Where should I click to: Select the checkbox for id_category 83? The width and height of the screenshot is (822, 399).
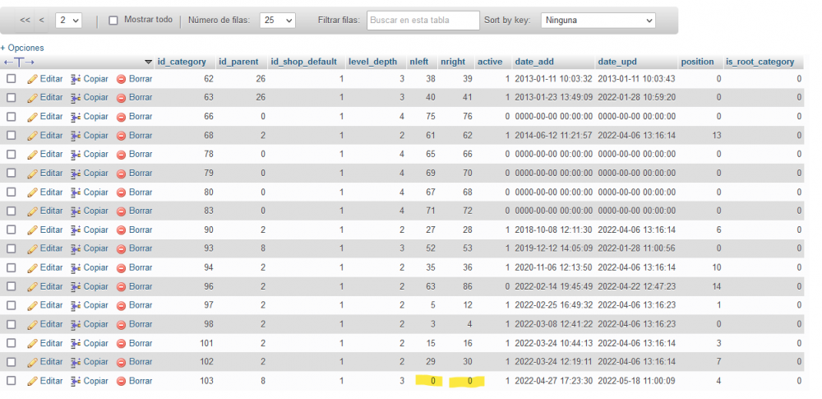pos(11,211)
